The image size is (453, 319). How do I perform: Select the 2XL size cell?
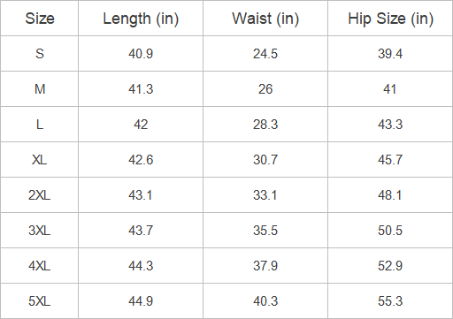tap(40, 195)
